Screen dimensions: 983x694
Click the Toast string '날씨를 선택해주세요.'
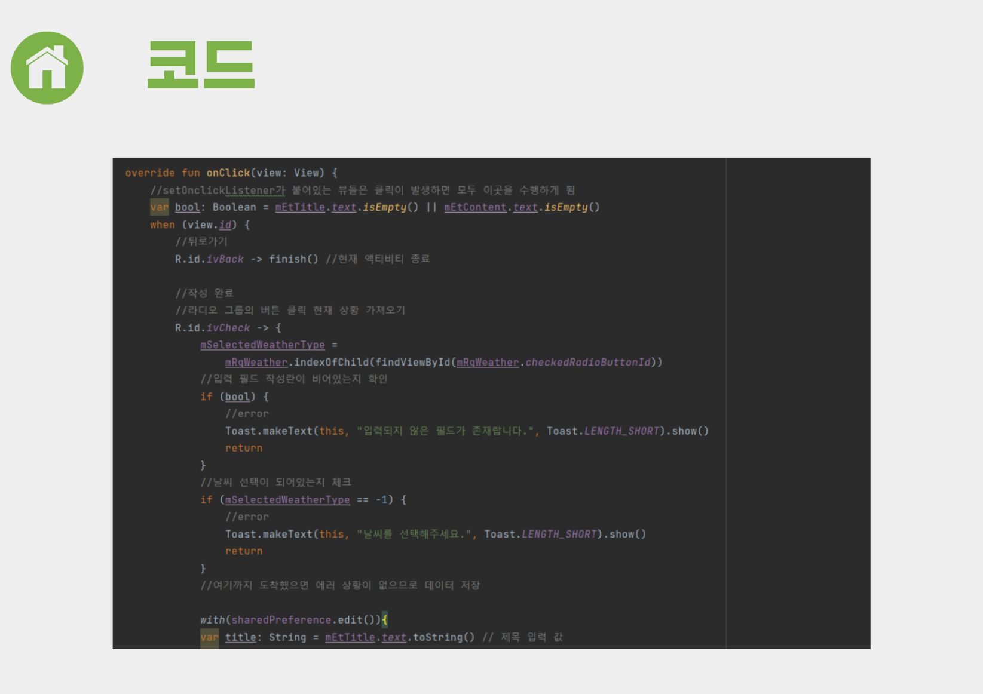[x=414, y=534]
